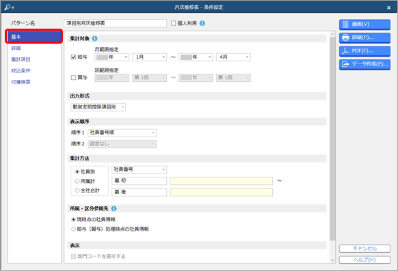Enable the 賞与 checkbox

pos(74,78)
